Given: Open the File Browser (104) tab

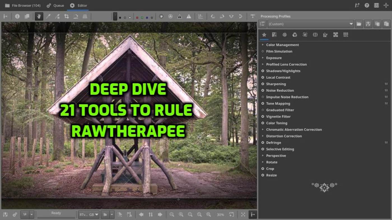Looking at the screenshot, I should [23, 5].
